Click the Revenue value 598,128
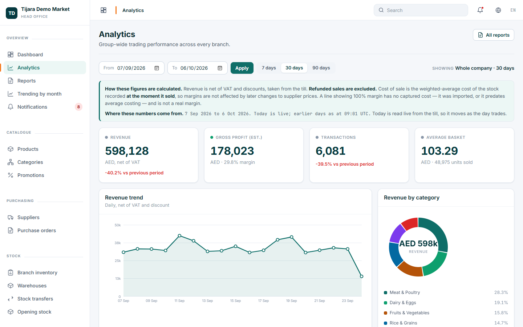The image size is (523, 327). 127,151
